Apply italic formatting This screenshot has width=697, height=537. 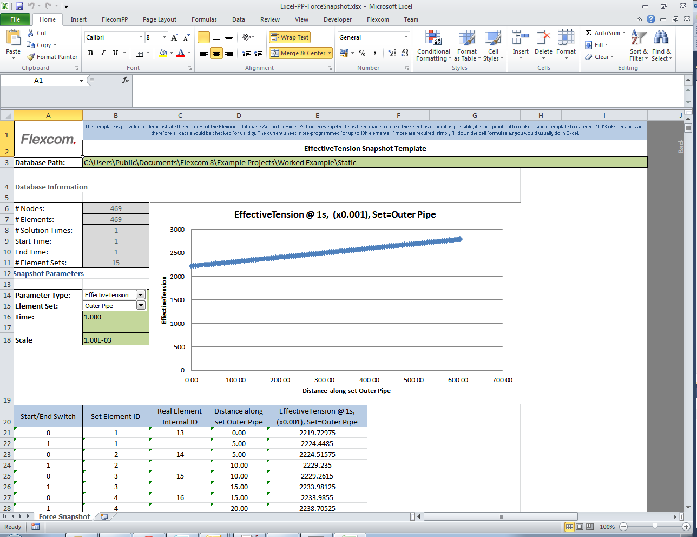pos(103,53)
